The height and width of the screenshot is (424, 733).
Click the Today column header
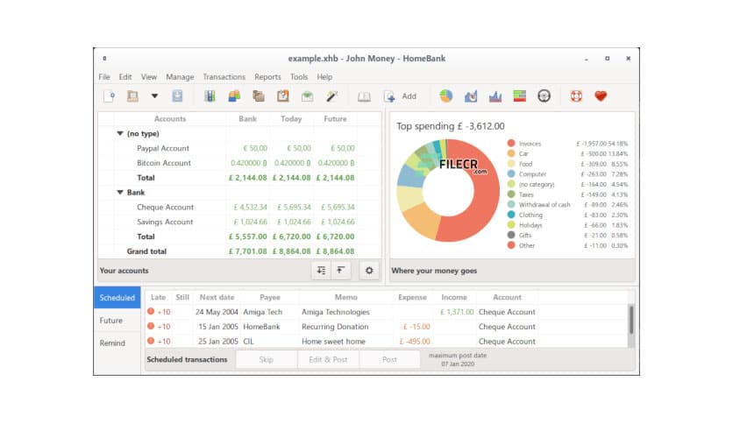coord(291,119)
